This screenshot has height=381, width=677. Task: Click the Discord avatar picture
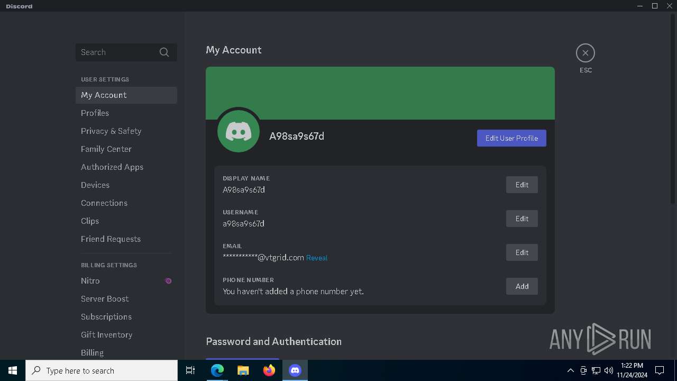click(x=239, y=131)
